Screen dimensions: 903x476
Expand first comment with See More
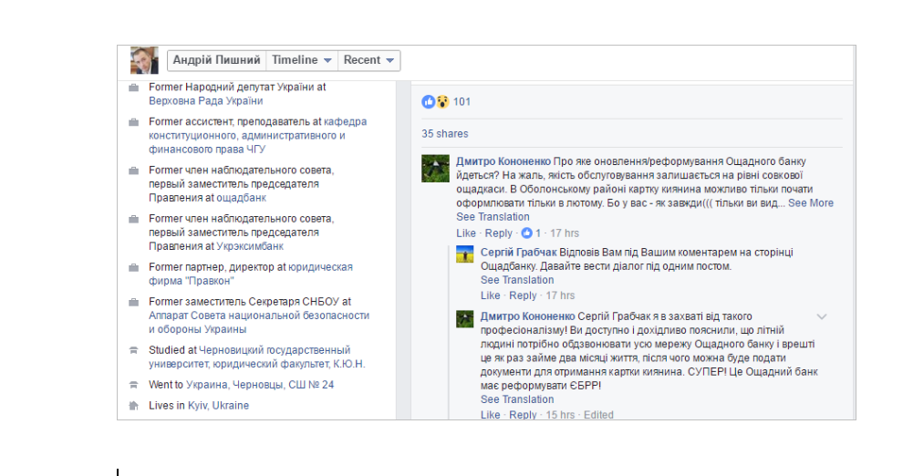coord(810,203)
